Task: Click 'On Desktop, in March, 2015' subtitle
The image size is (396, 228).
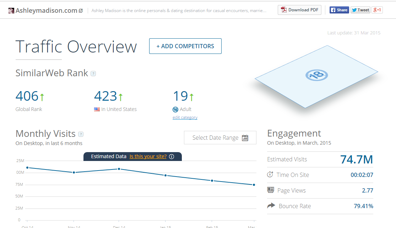Action: [299, 143]
